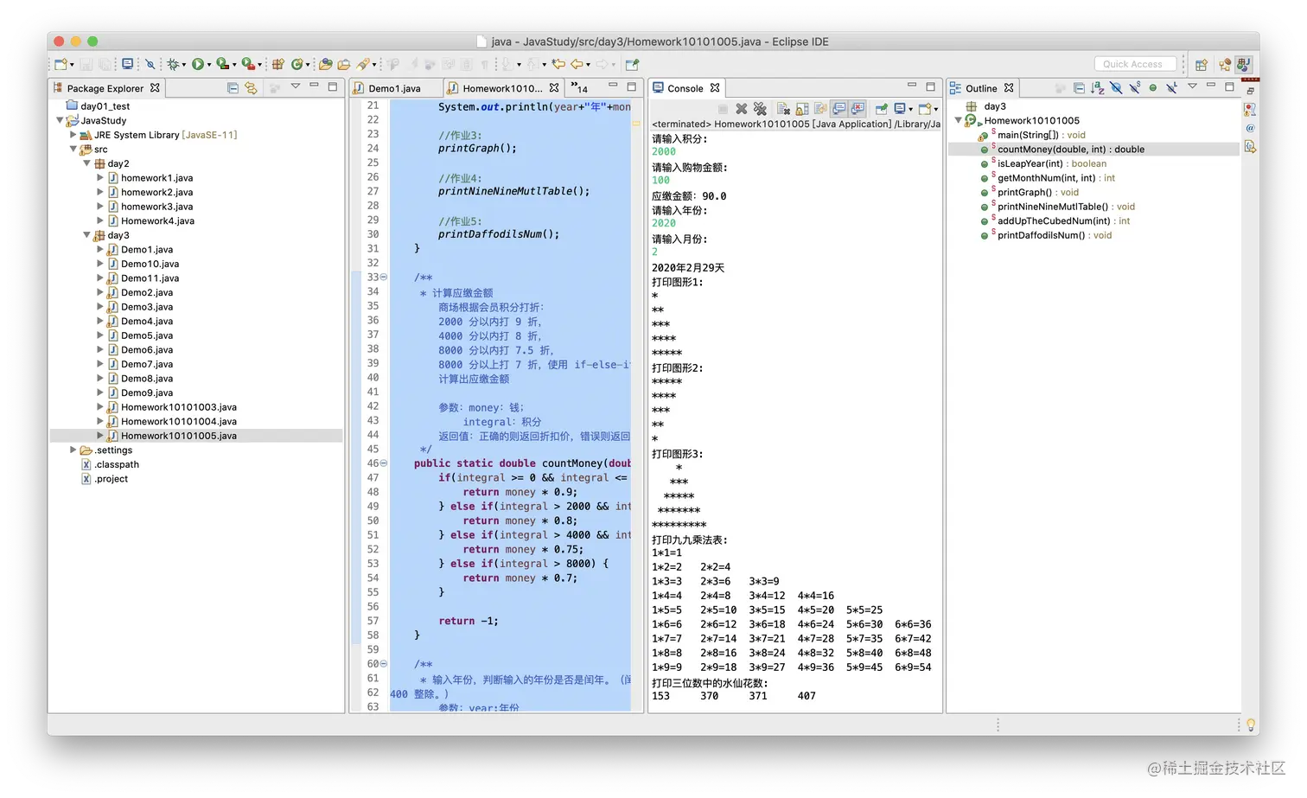Toggle Show Console on Standard Error
This screenshot has height=798, width=1307.
pos(858,109)
